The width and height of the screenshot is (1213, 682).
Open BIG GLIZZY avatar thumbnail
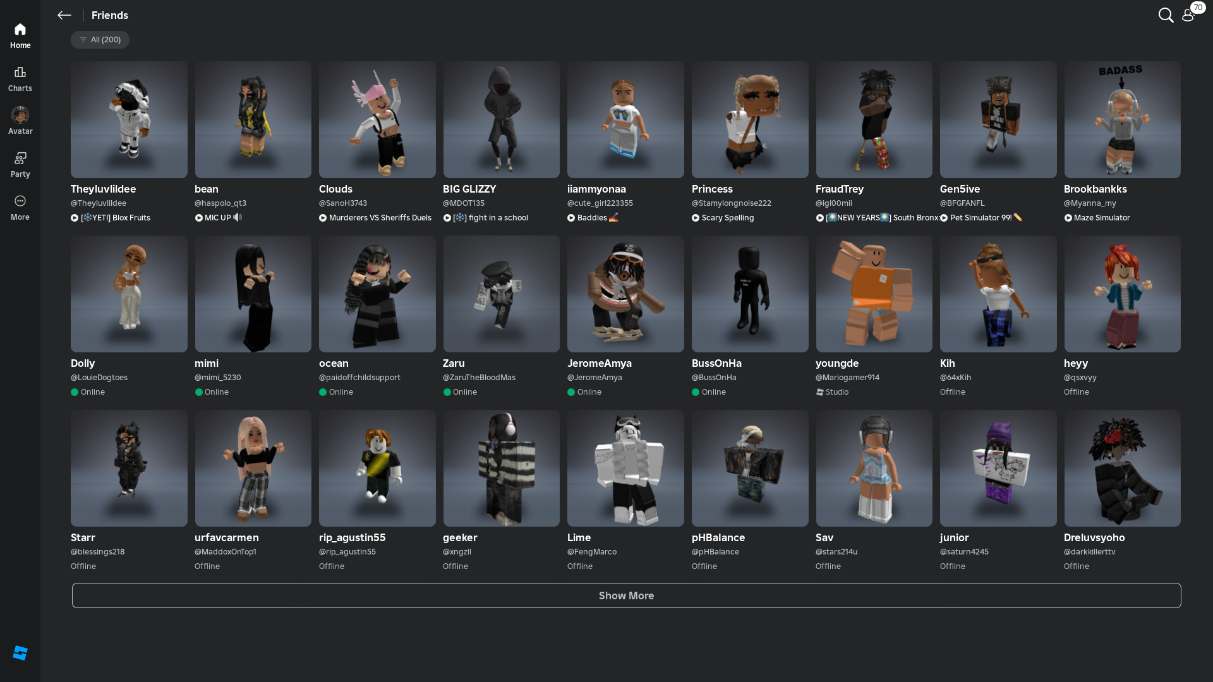click(501, 119)
